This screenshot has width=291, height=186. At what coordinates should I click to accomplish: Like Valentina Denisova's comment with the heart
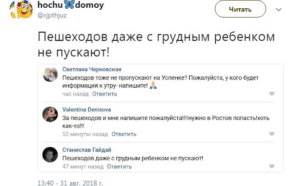coord(271,134)
